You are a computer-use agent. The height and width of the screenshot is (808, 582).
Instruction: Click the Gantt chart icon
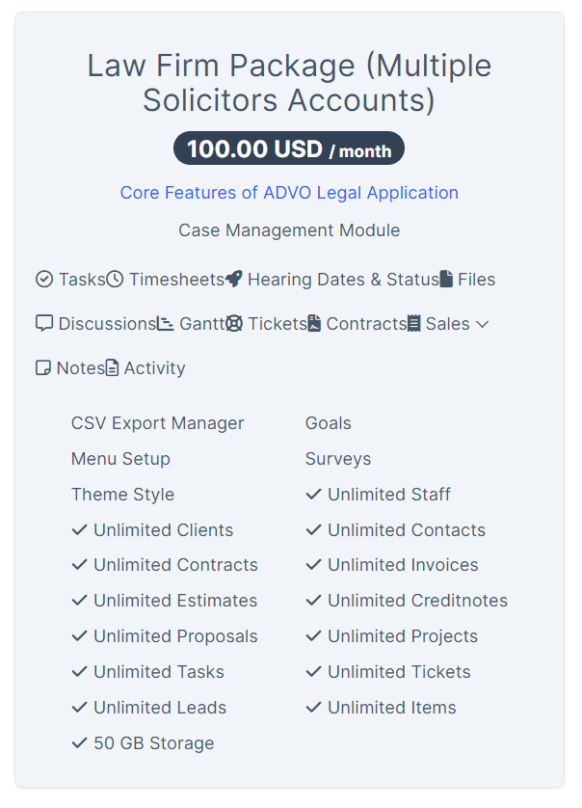coord(166,324)
